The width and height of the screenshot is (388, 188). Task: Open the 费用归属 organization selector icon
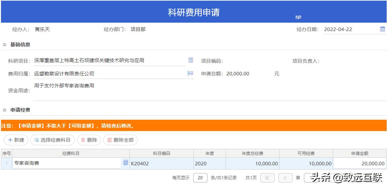191,73
